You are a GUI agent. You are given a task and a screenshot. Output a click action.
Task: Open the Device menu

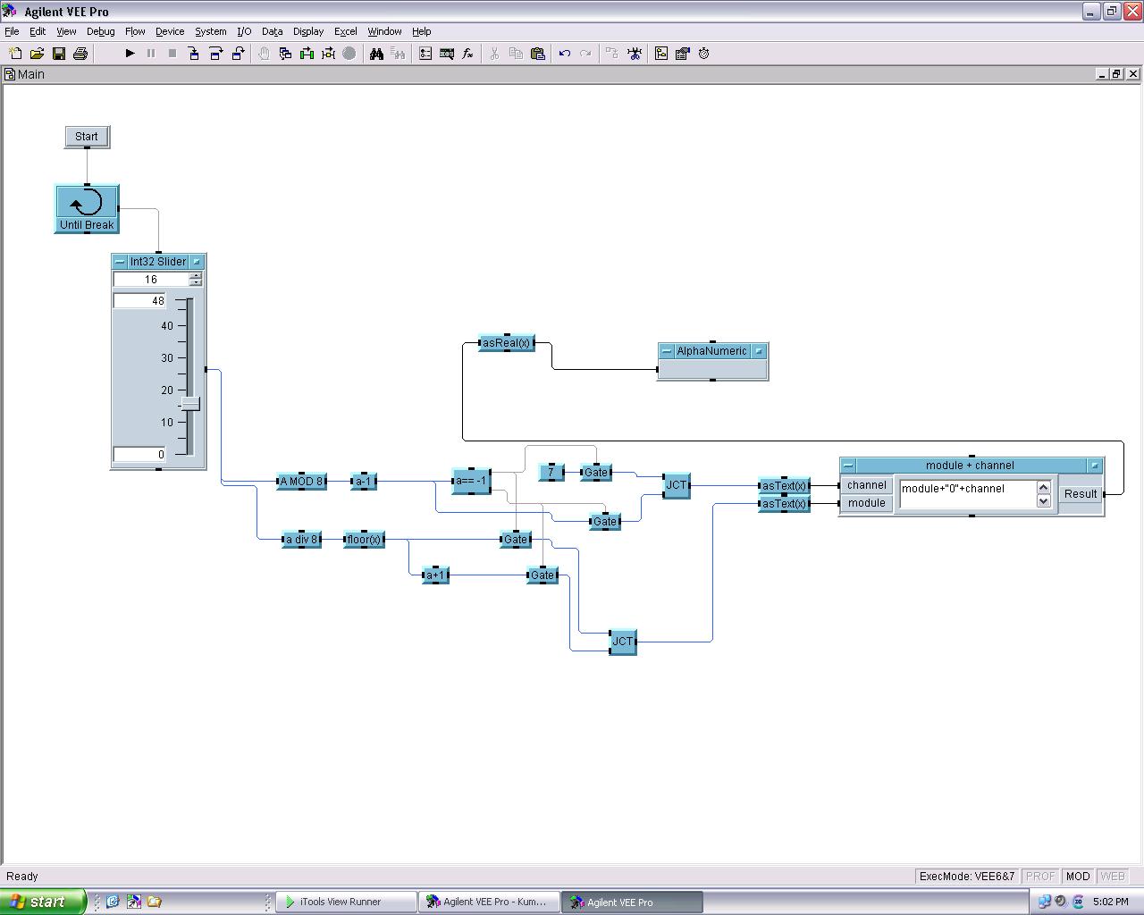(x=170, y=31)
